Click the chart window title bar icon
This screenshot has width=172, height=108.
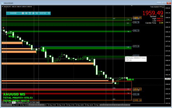[x=2, y=3]
